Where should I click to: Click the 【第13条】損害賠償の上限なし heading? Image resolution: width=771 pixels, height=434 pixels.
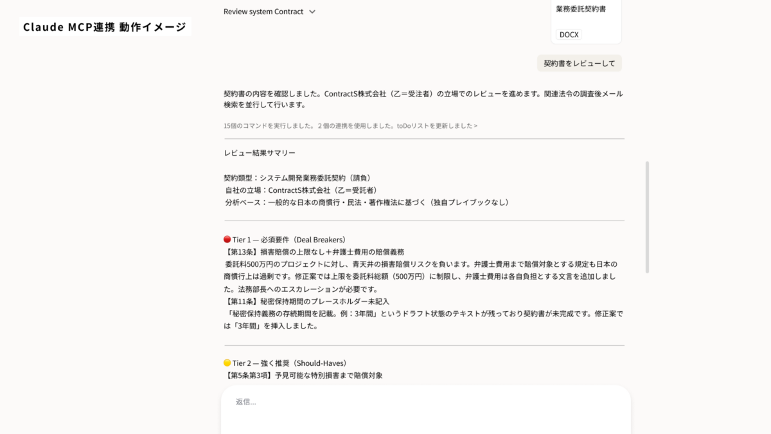click(x=314, y=251)
